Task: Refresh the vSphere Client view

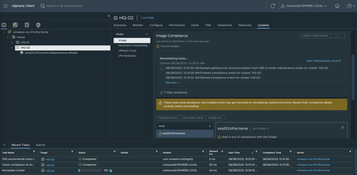Action: pos(273,6)
